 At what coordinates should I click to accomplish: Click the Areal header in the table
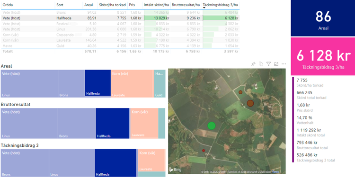(x=89, y=5)
